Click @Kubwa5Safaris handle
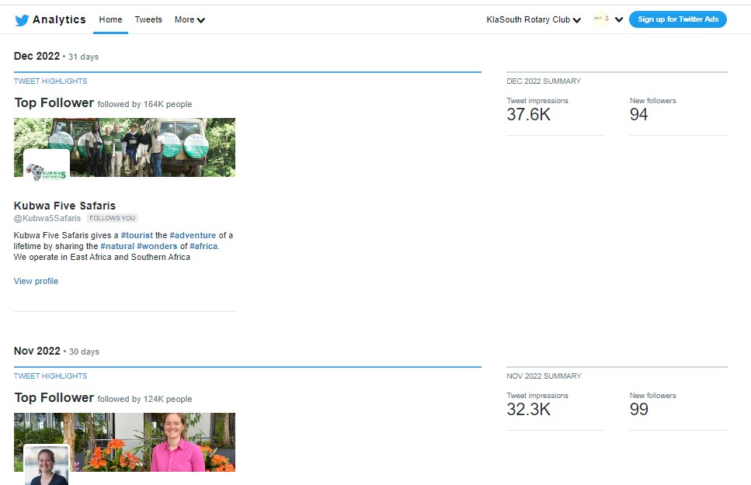 [47, 218]
